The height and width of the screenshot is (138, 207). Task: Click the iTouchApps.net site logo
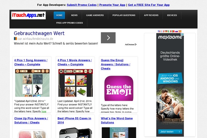[x=28, y=15]
